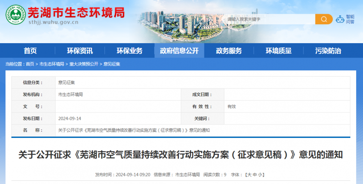Screen dimensions: 363x184
Task: Click the 意见征集 value in 信息分类 row
Action: [66, 83]
